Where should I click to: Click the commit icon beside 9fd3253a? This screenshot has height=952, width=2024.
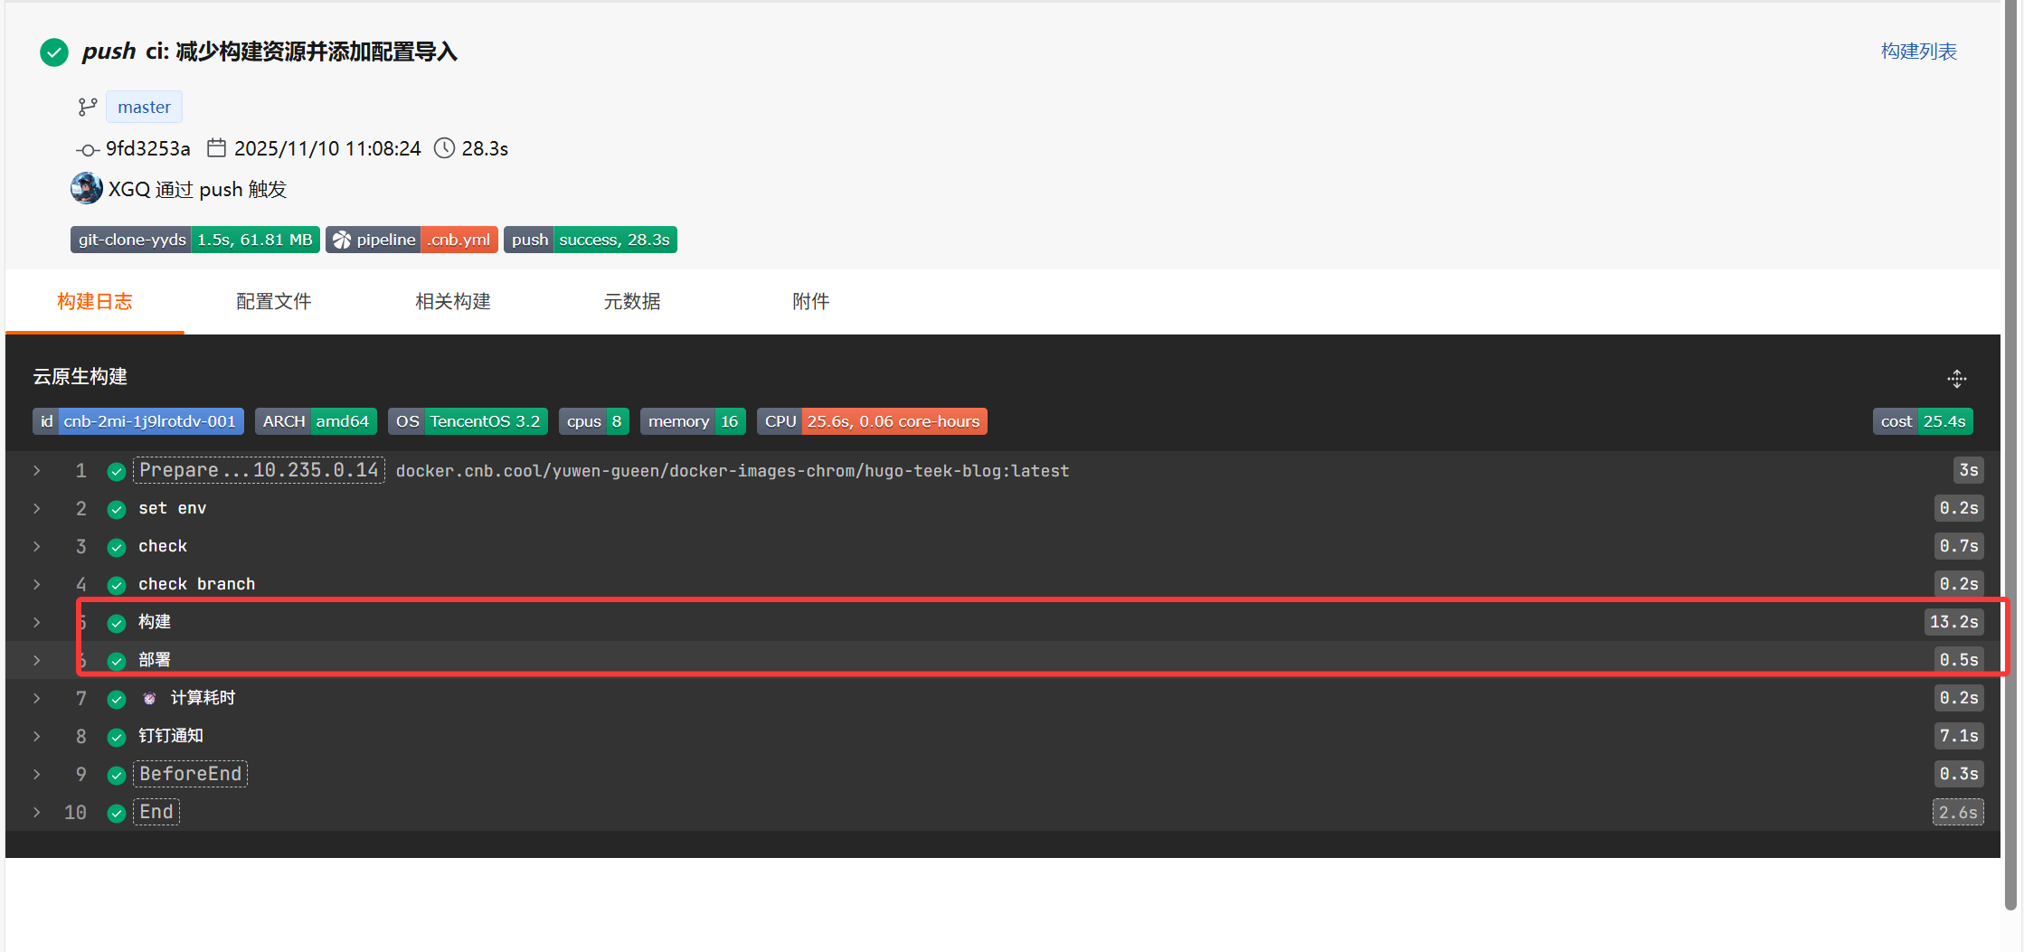pyautogui.click(x=87, y=149)
